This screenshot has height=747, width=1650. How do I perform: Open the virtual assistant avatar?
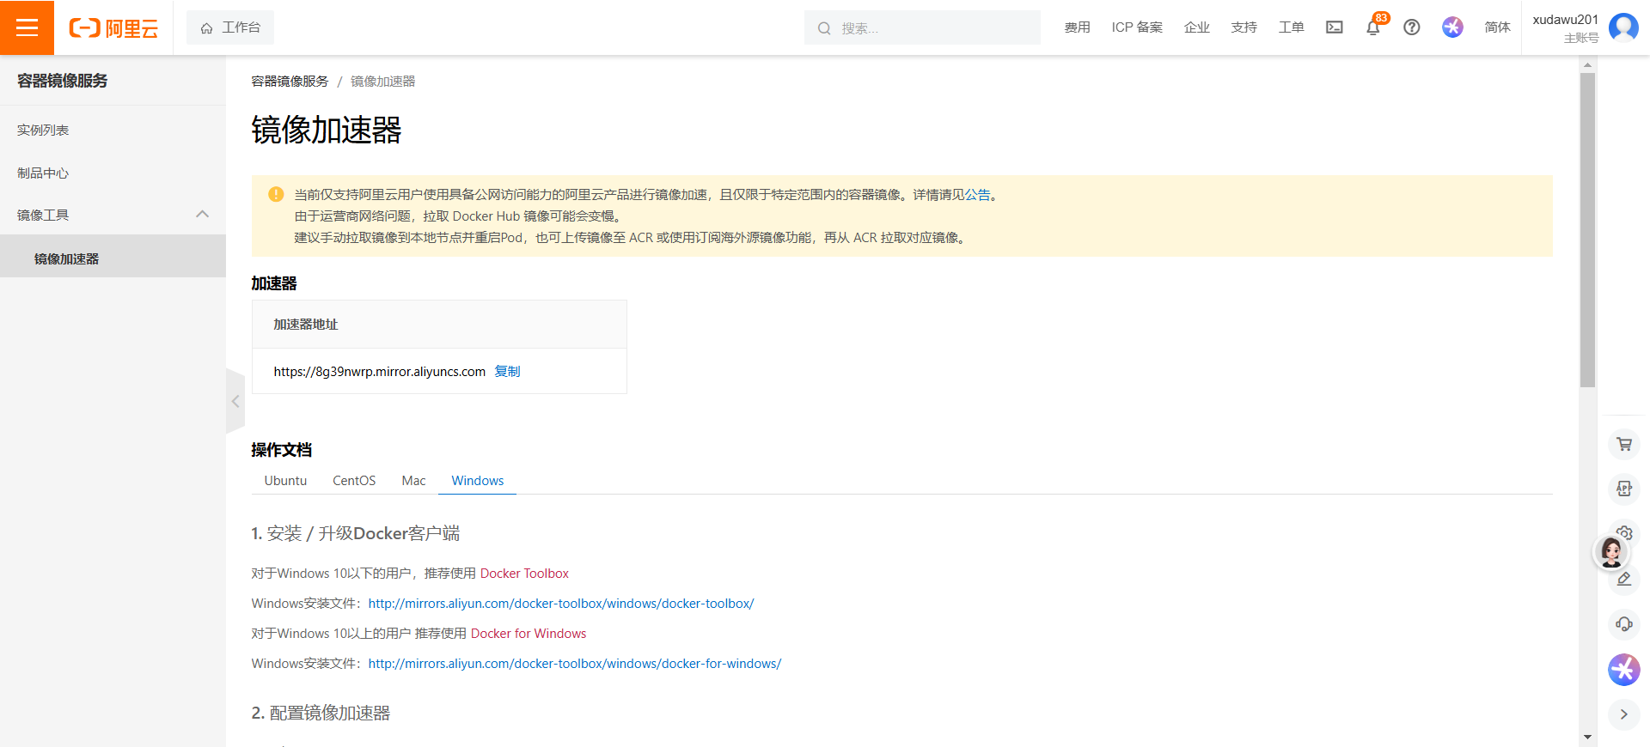[x=1611, y=551]
